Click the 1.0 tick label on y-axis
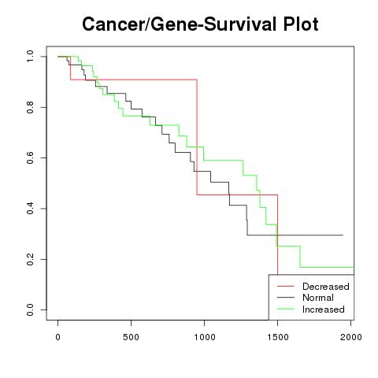This screenshot has height=378, width=378. click(30, 57)
